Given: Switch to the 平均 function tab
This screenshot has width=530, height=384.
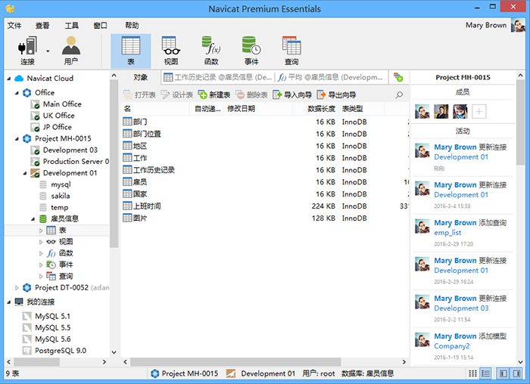Looking at the screenshot, I should pyautogui.click(x=331, y=77).
